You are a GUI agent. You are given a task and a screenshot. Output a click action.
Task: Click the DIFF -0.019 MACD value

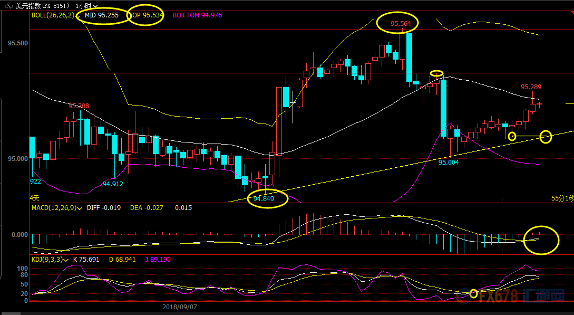point(104,208)
